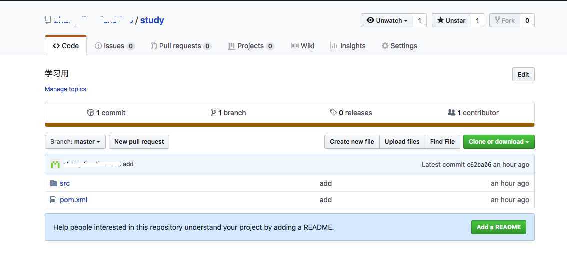
Task: Click the add commit message in pom.xml row
Action: [326, 200]
